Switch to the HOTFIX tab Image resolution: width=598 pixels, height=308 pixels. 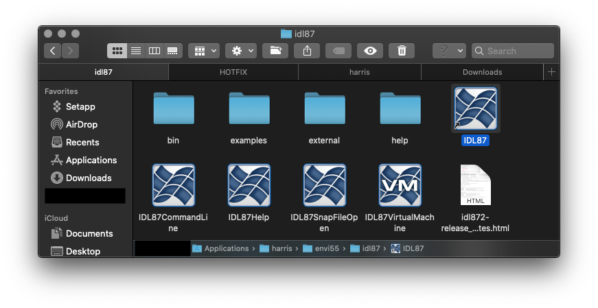coord(233,72)
